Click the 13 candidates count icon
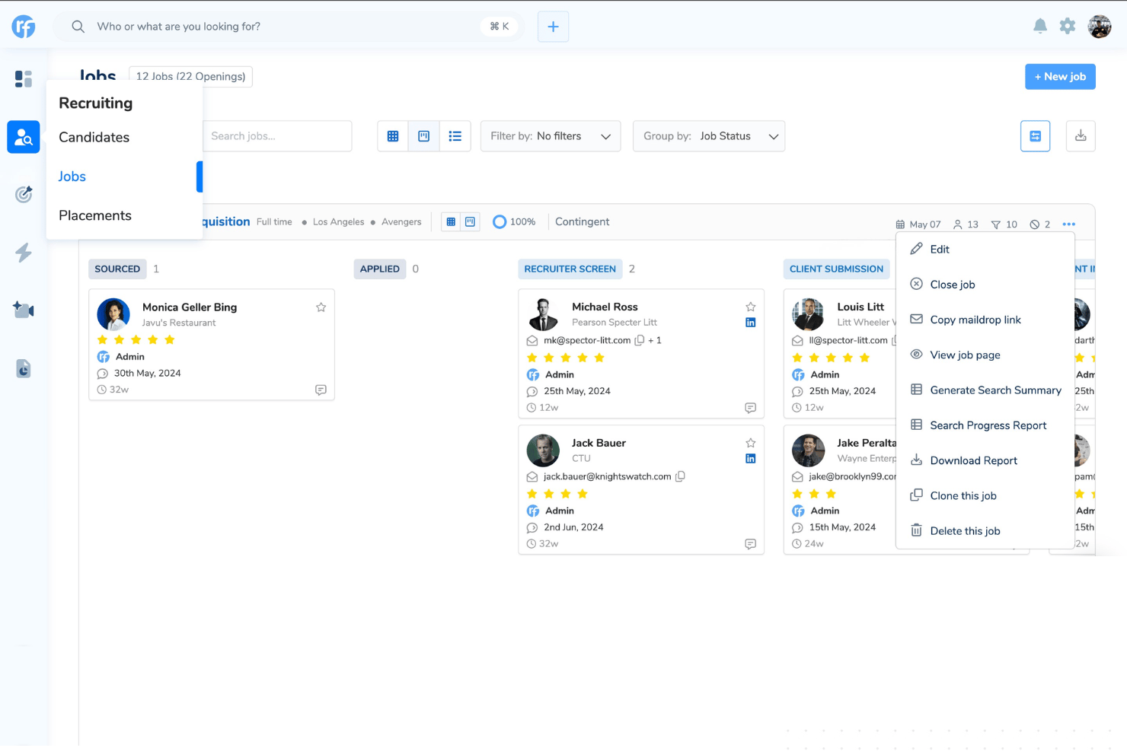This screenshot has height=751, width=1127. (966, 224)
